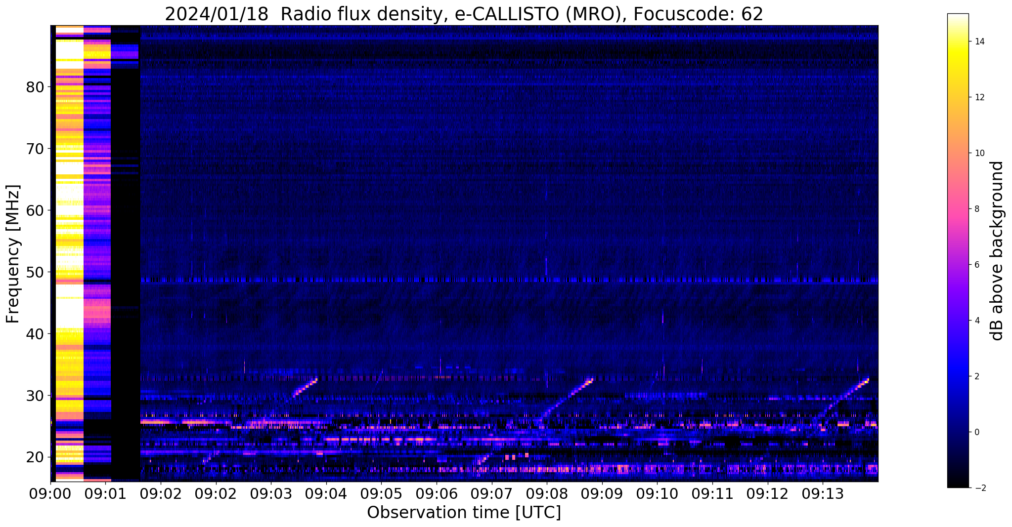Click the plot title mentioning e-CALLISTO (MRO)
Screen dimensions: 1012x527
464,14
